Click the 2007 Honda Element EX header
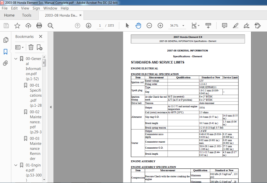This screenshot has height=183, width=267. 188,37
